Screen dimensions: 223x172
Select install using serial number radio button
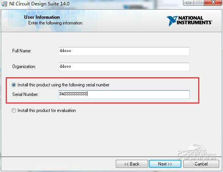(14, 85)
